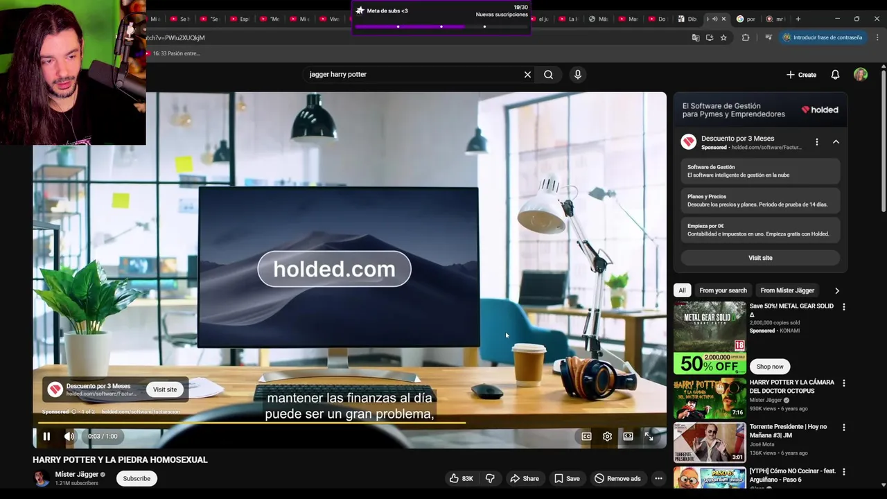
Task: Open more actions ellipsis below video
Action: pos(658,478)
